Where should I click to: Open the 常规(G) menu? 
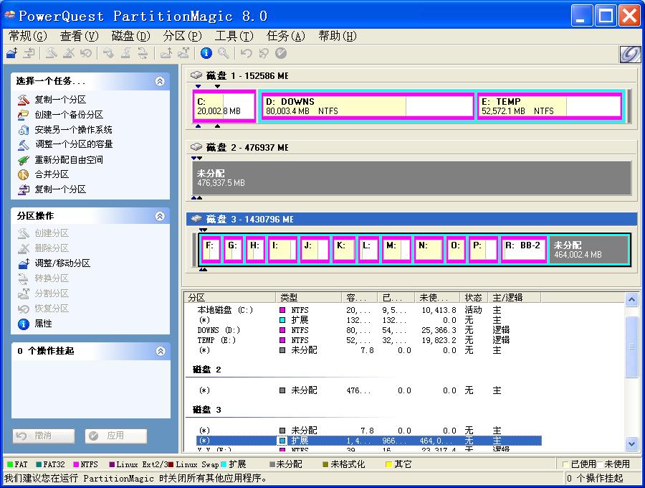[27, 36]
